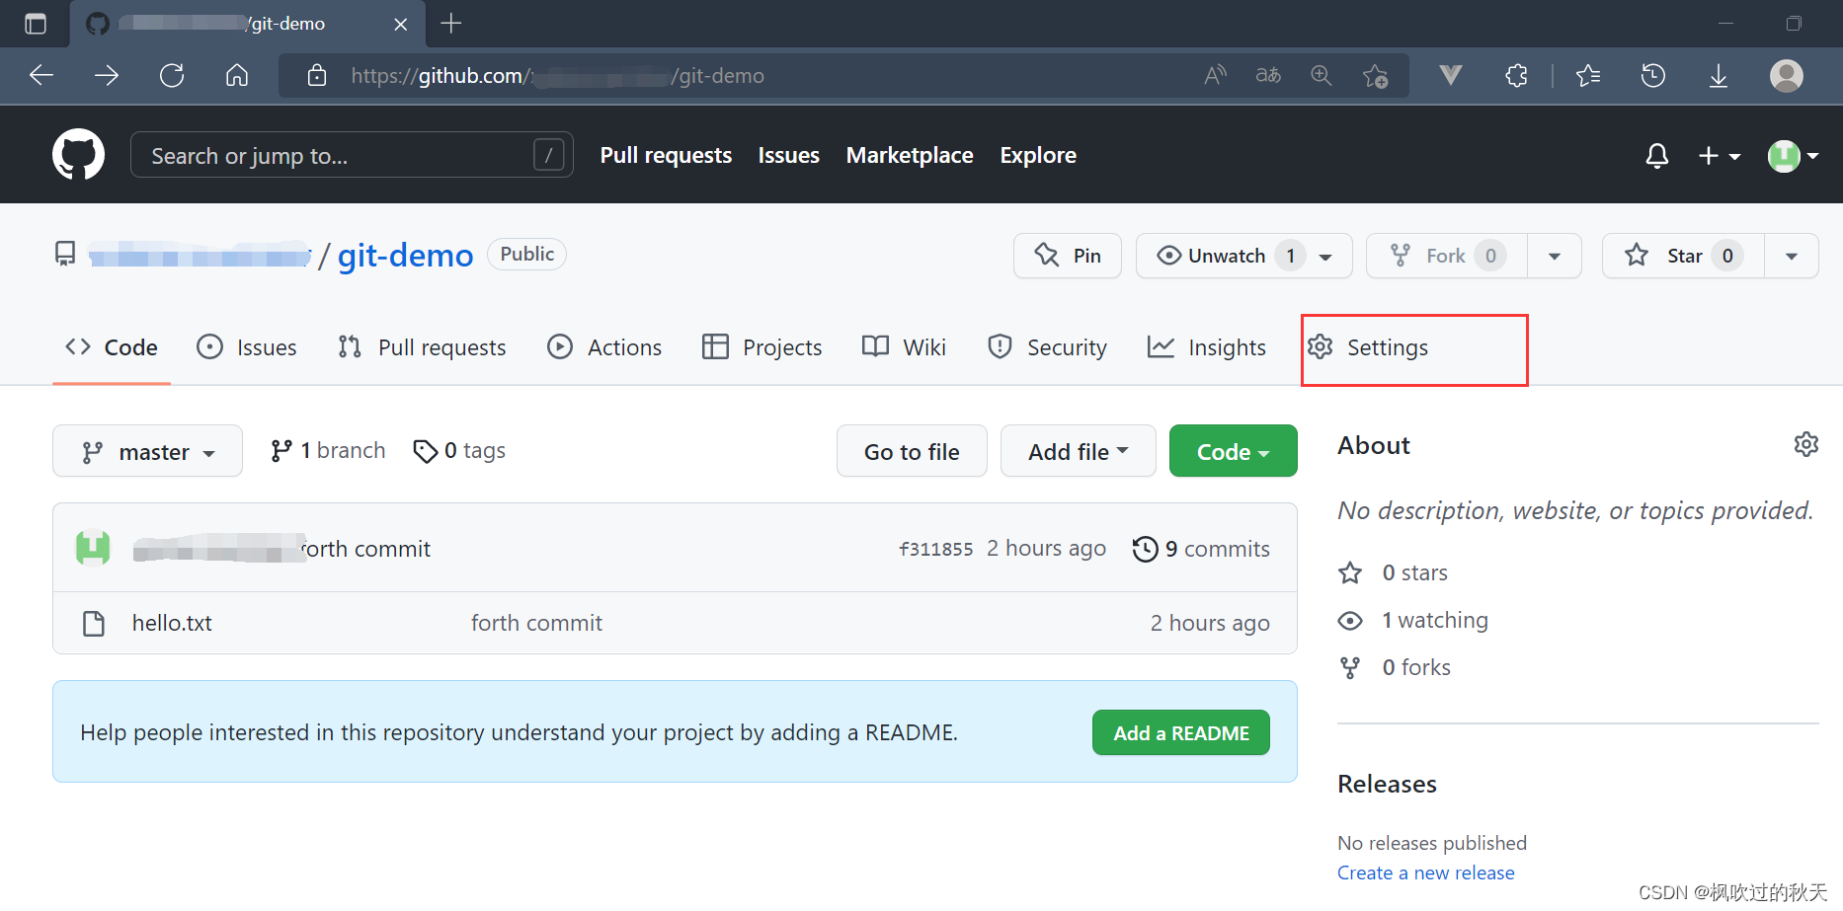
Task: Open forth commit message in hello.txt row
Action: pyautogui.click(x=536, y=623)
